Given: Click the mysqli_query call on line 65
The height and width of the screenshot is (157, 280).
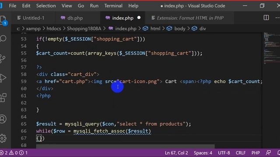Looking at the screenshot, I should coord(82,124).
